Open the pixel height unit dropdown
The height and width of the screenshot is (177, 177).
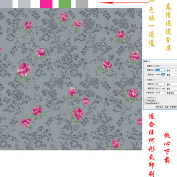point(172,75)
